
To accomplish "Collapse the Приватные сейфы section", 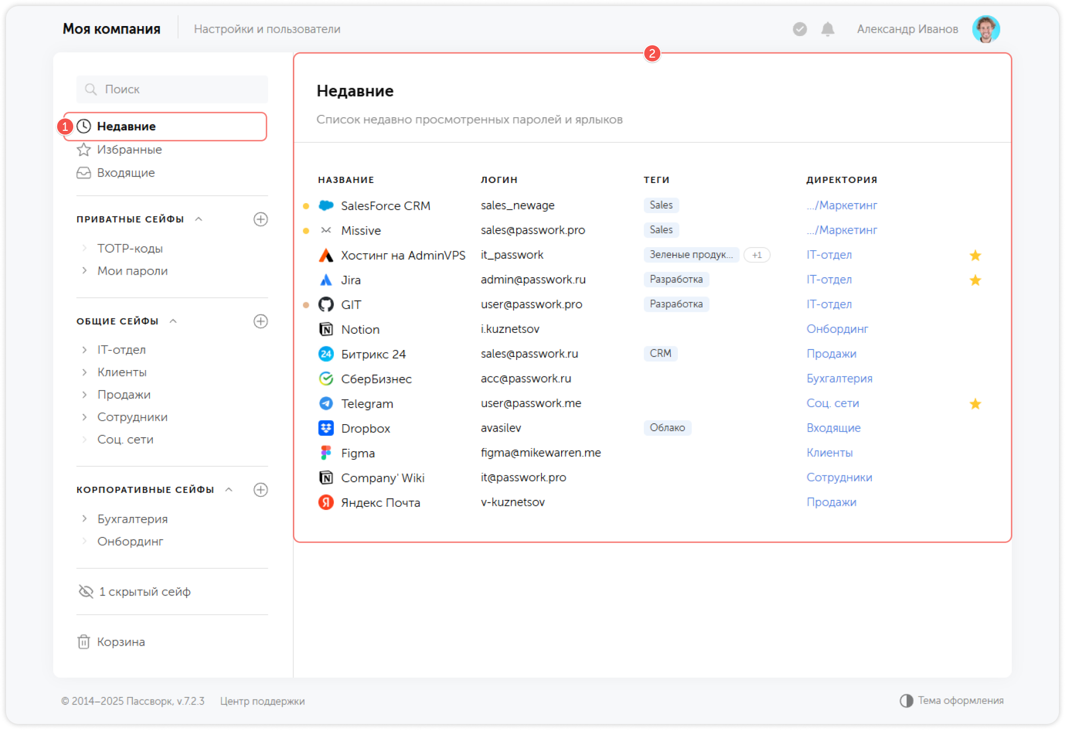I will pyautogui.click(x=199, y=219).
